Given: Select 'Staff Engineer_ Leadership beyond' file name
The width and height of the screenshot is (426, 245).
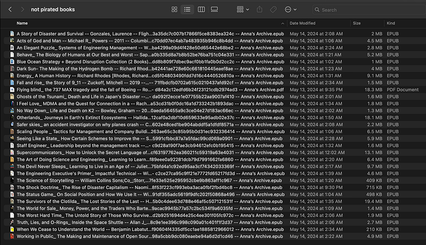Looking at the screenshot, I should 150,145.
